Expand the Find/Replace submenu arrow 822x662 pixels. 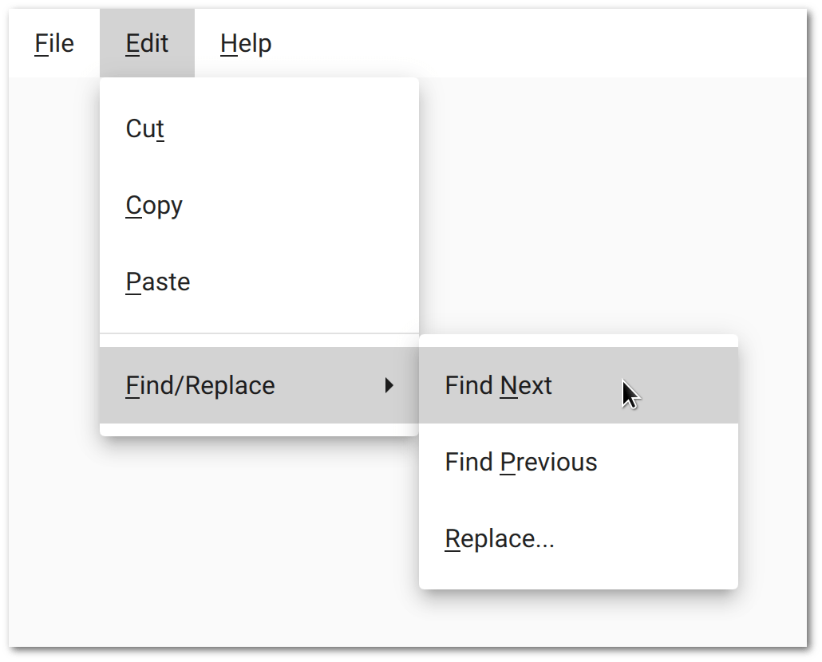click(x=390, y=385)
